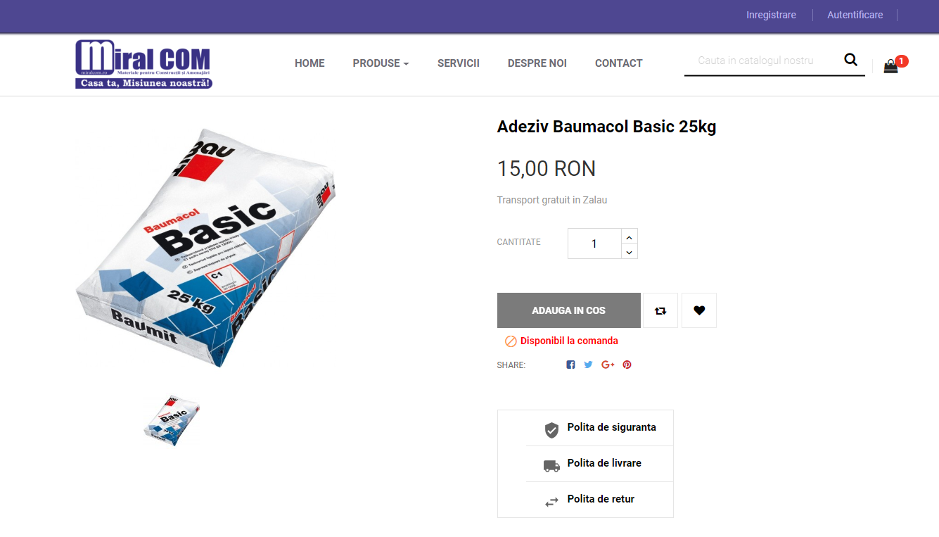Expand the PRODUSE dropdown menu
This screenshot has height=537, width=939.
click(381, 63)
